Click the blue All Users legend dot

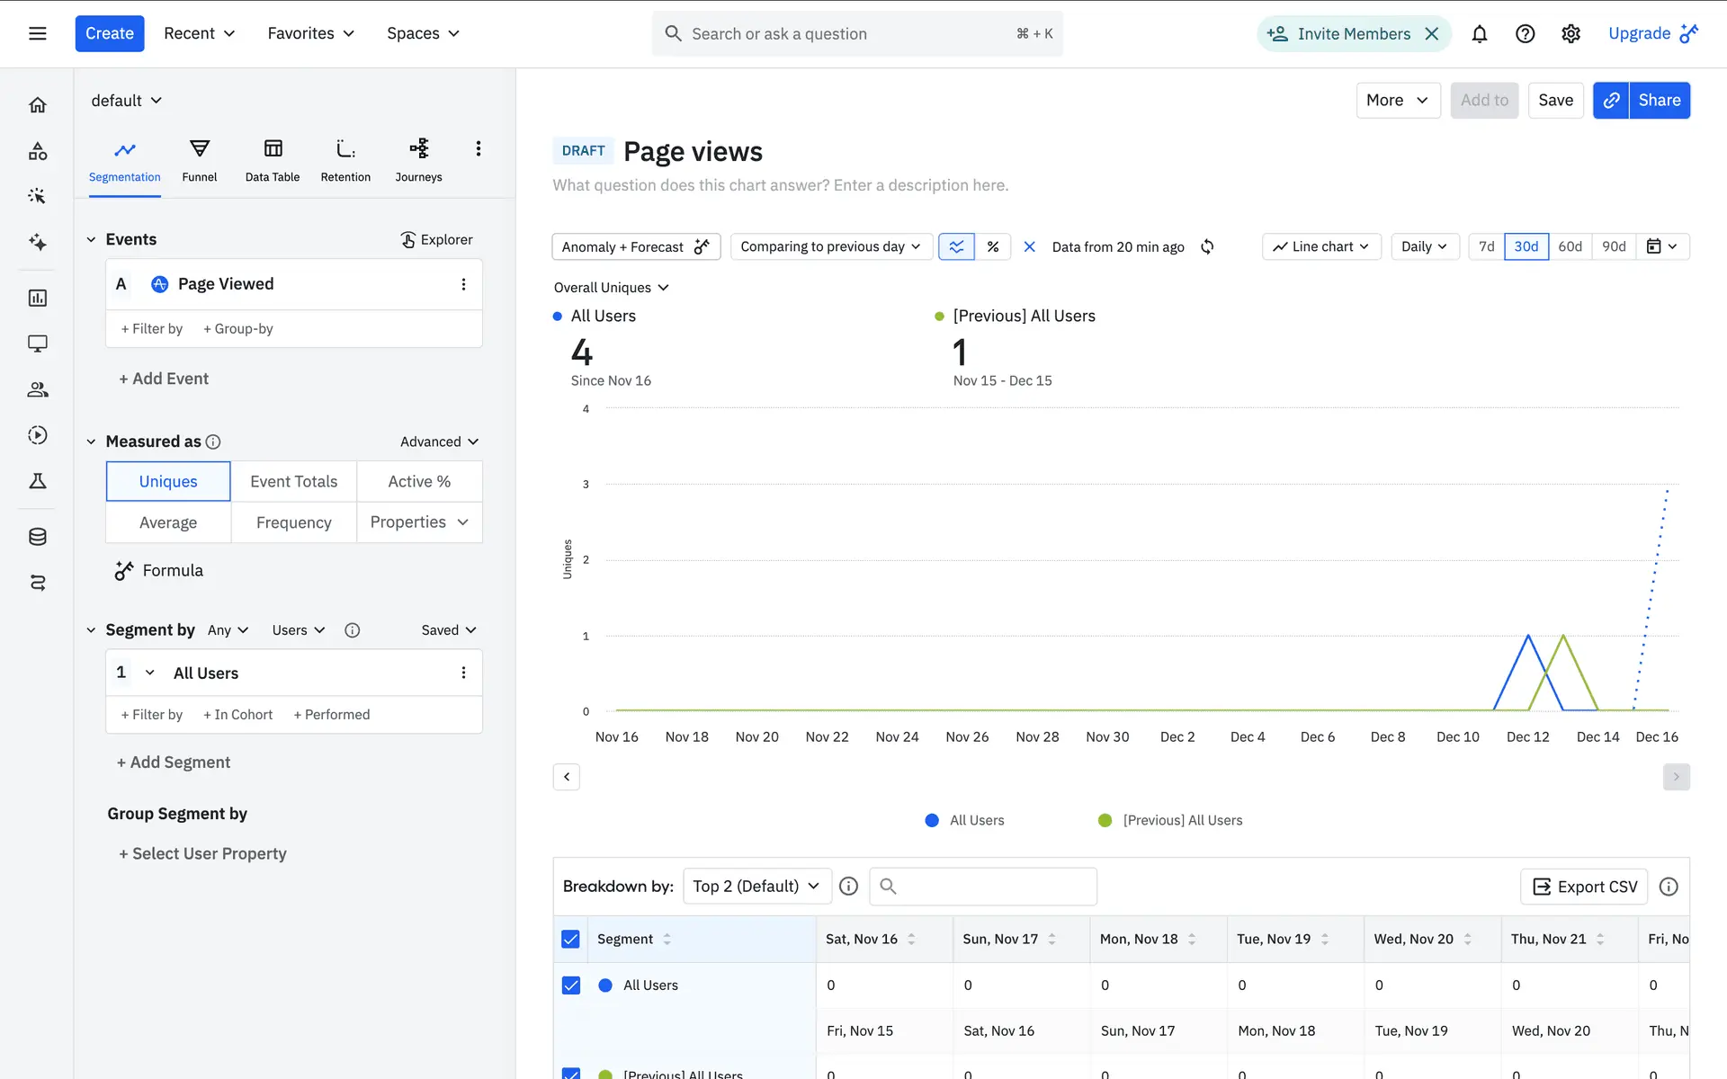pos(932,820)
